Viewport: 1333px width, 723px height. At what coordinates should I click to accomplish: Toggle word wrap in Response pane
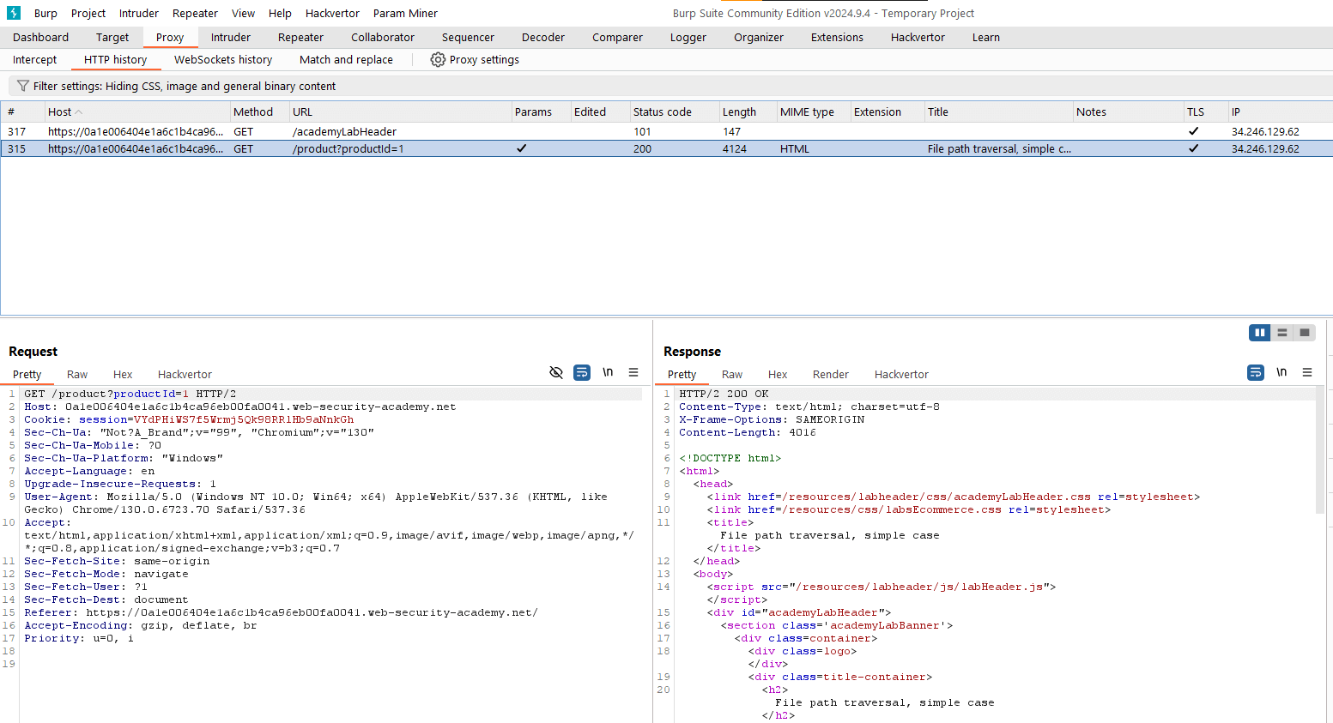1256,372
